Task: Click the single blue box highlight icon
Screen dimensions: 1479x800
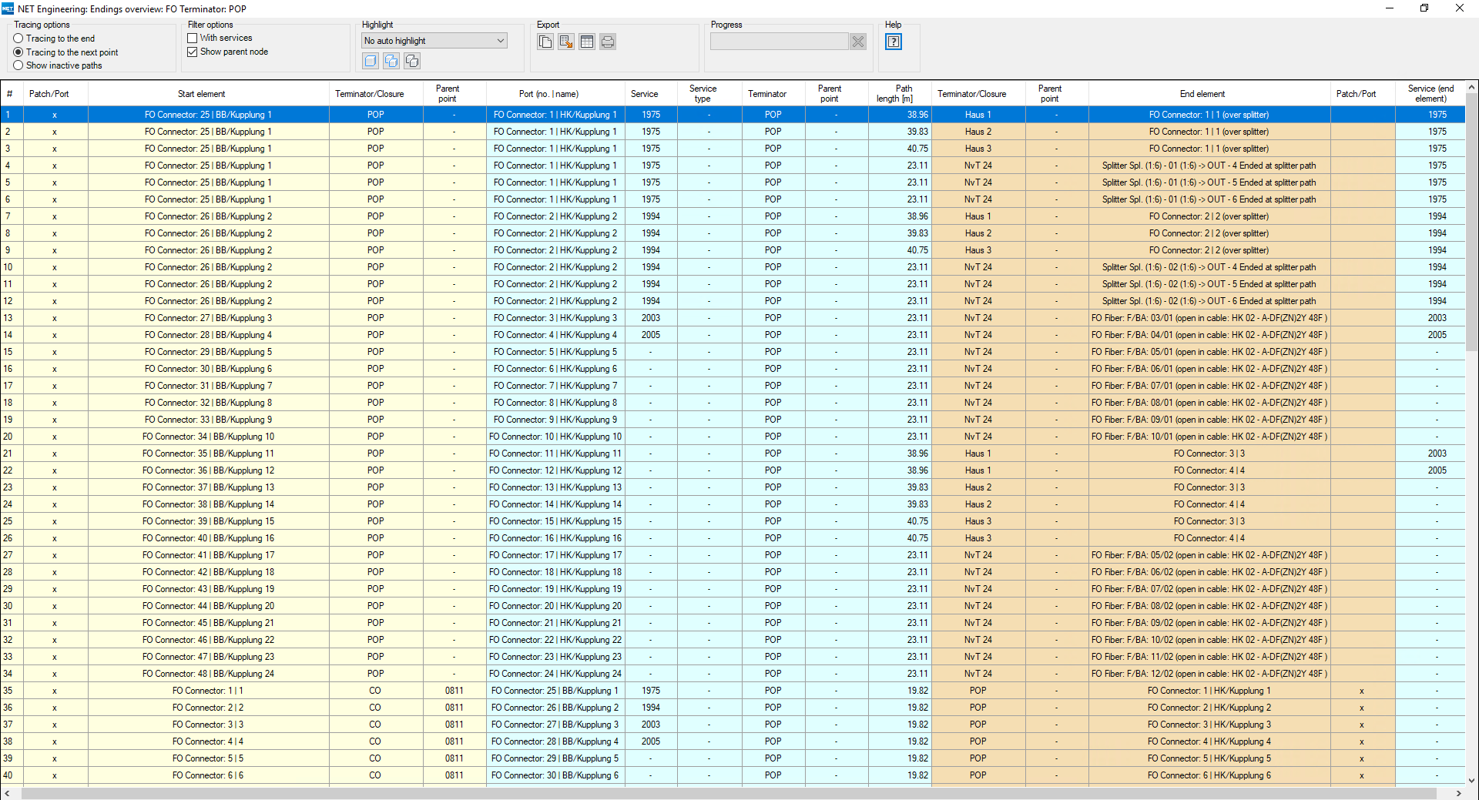Action: [x=371, y=61]
